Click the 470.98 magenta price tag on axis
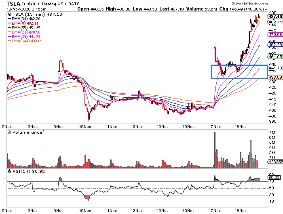 pos(275,35)
